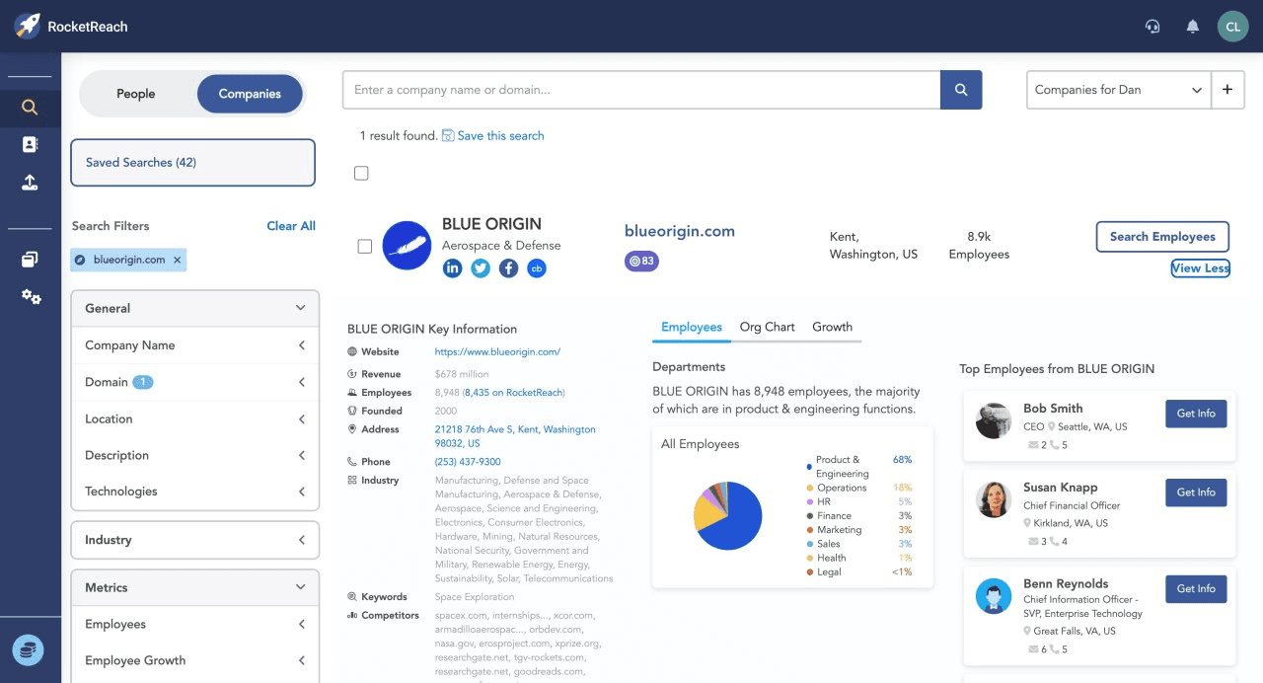
Task: Open Blue Origin Facebook icon
Action: coord(508,268)
